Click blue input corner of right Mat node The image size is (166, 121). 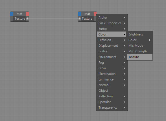[x=80, y=14]
